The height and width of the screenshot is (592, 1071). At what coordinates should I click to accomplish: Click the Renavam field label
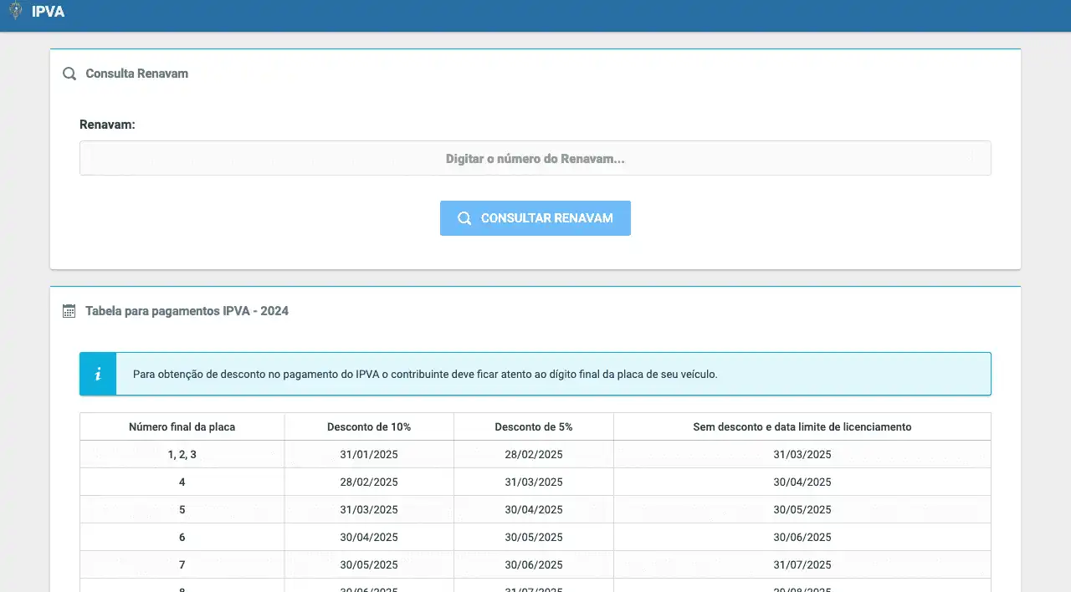[107, 125]
